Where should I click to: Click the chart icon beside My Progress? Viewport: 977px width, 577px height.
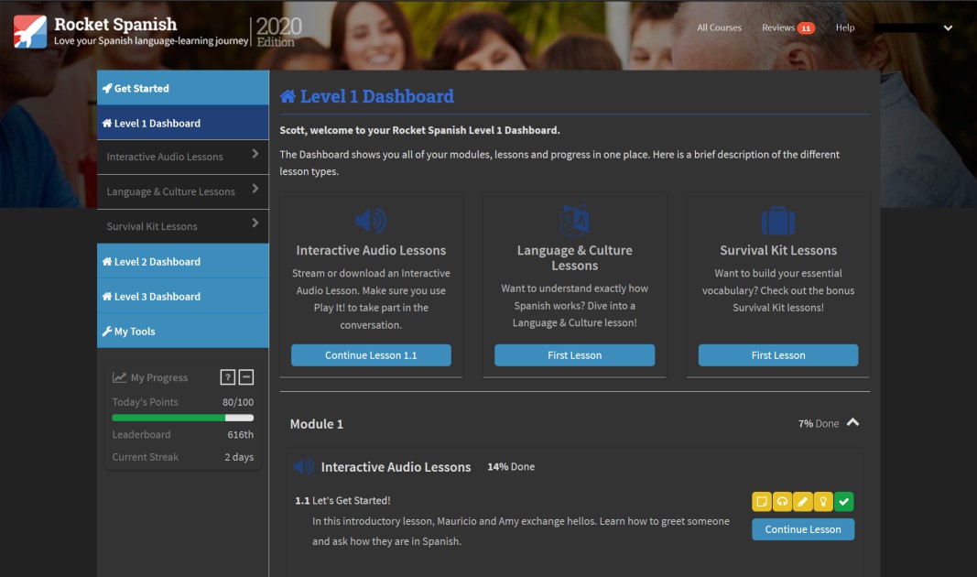[119, 377]
